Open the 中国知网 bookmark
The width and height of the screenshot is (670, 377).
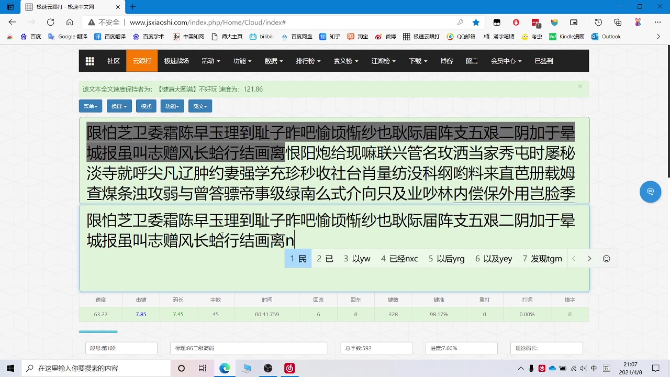[x=188, y=37]
